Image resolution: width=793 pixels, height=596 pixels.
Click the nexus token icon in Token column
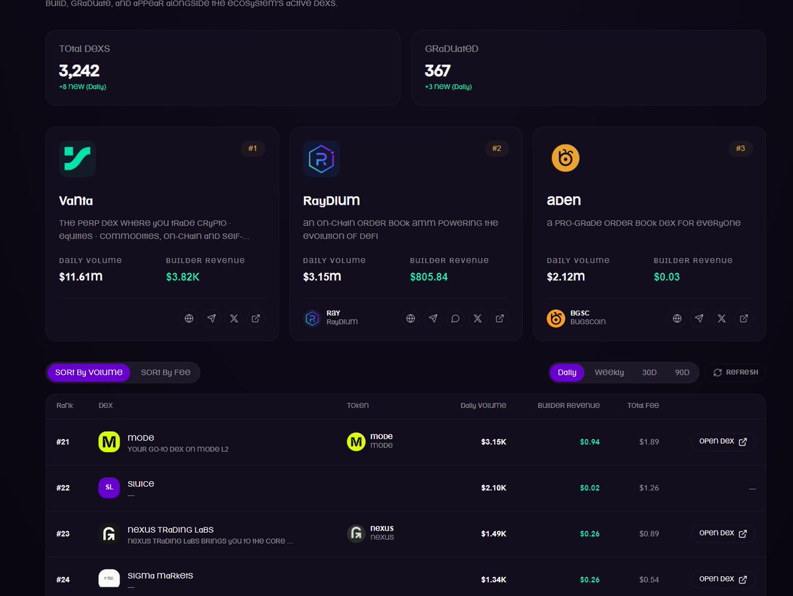click(x=356, y=533)
